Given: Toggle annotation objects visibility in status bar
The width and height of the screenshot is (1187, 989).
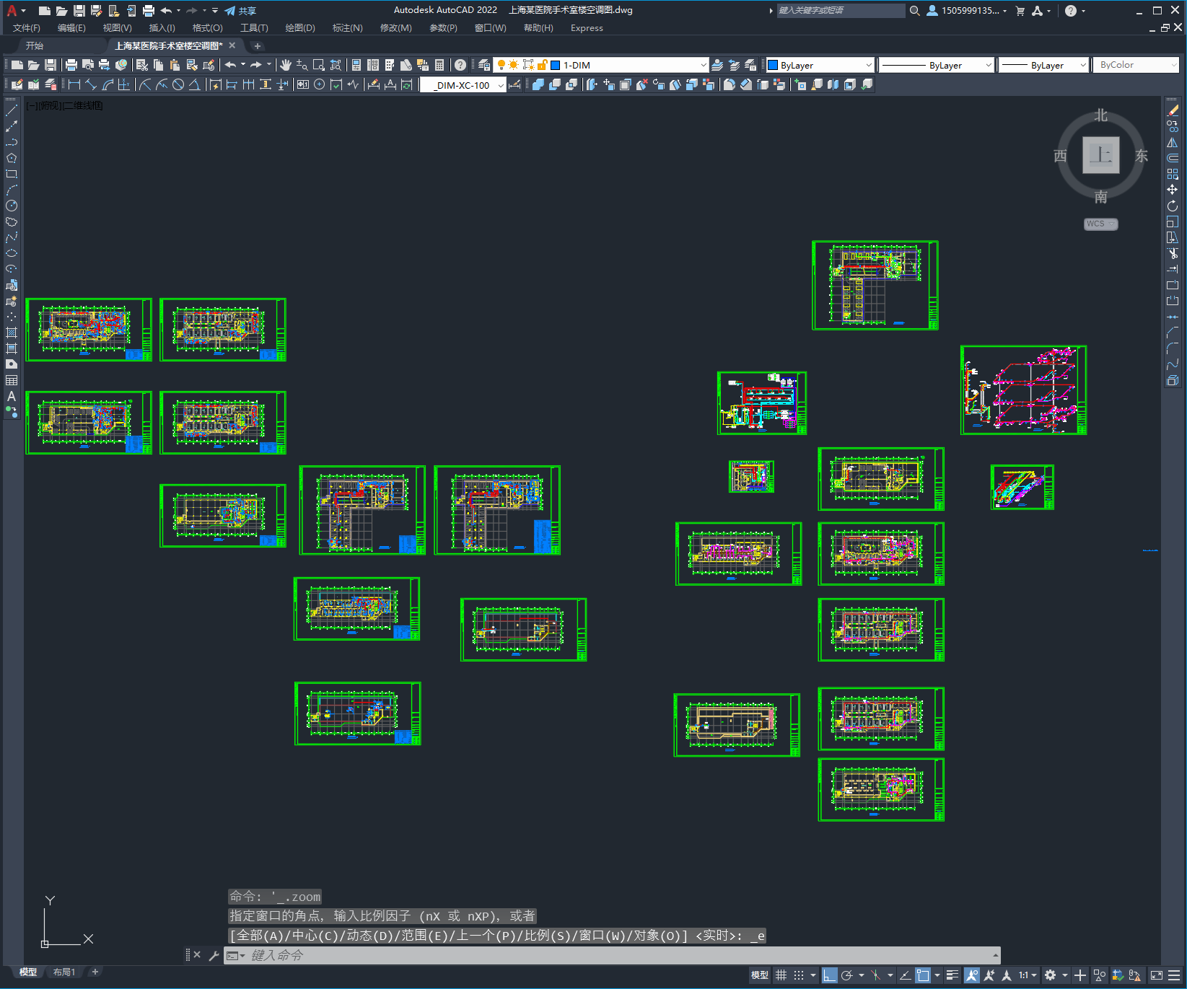Looking at the screenshot, I should [x=972, y=975].
